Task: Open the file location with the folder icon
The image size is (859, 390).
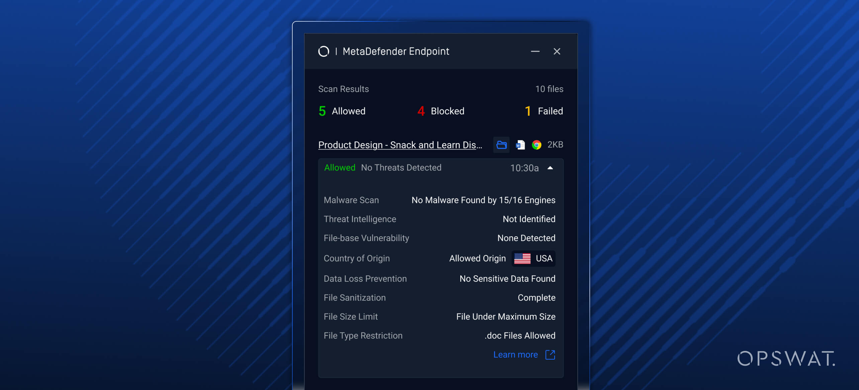Action: 501,145
